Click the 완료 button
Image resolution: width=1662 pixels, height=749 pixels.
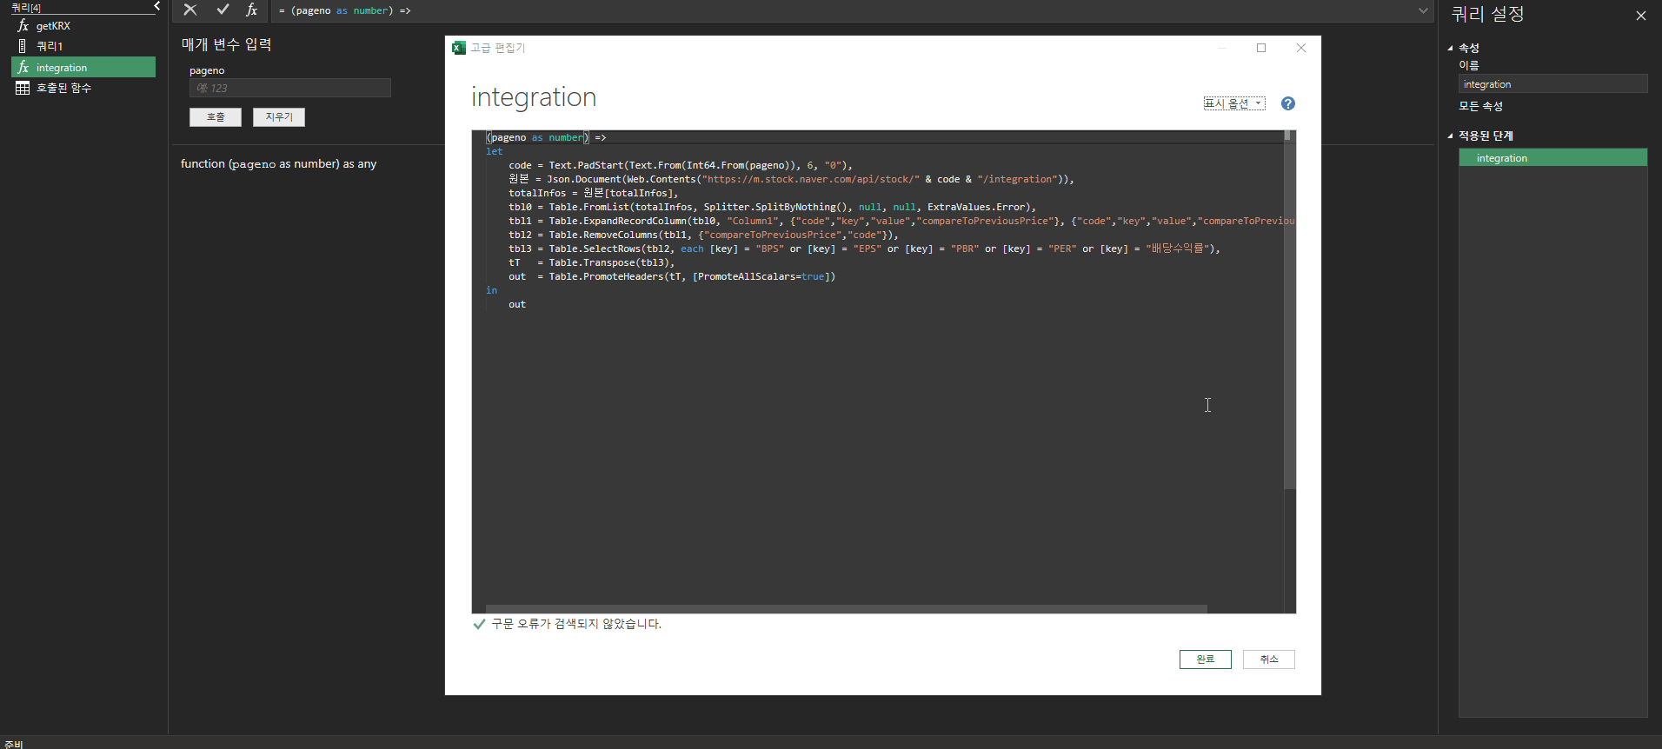[x=1205, y=660]
